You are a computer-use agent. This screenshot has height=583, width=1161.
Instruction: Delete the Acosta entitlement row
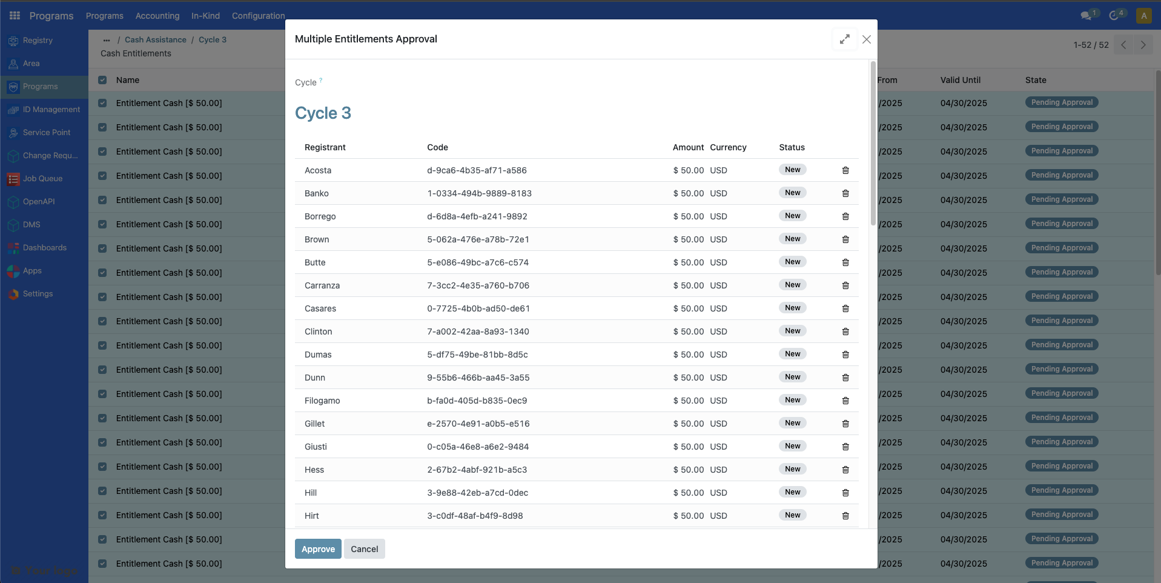tap(845, 170)
